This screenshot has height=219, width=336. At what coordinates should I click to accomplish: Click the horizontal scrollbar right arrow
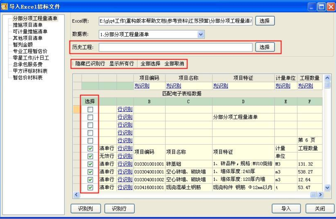pyautogui.click(x=320, y=195)
